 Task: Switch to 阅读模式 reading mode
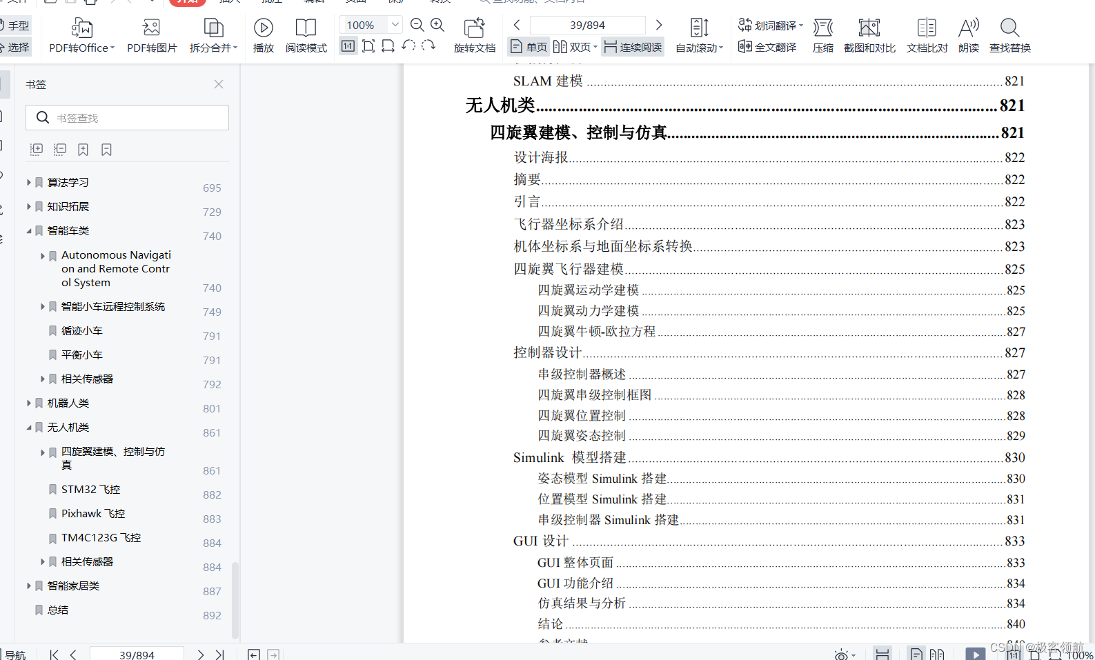306,36
